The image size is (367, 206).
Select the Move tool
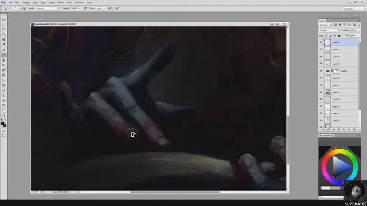click(3, 19)
